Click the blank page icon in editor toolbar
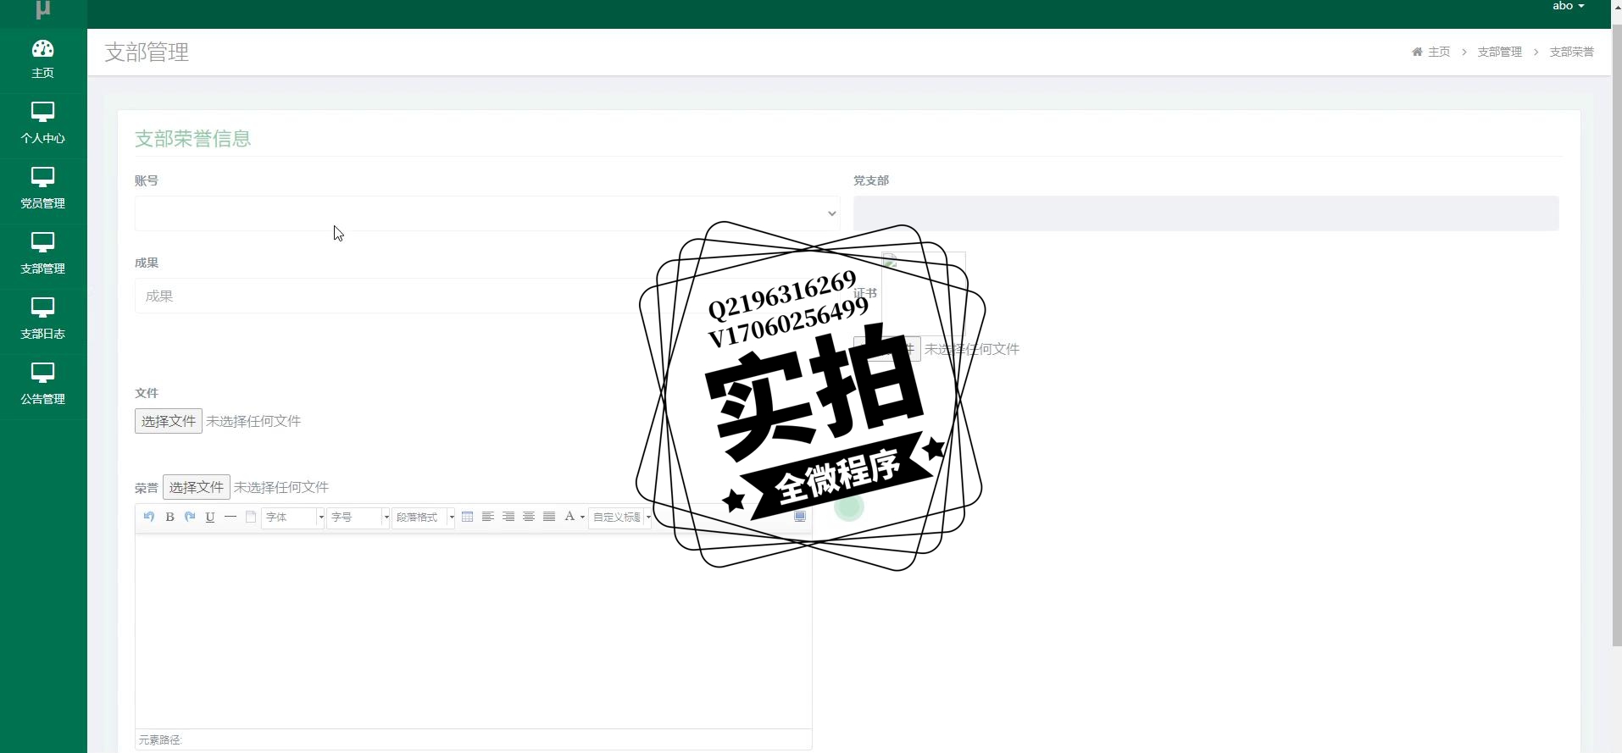 (x=251, y=517)
